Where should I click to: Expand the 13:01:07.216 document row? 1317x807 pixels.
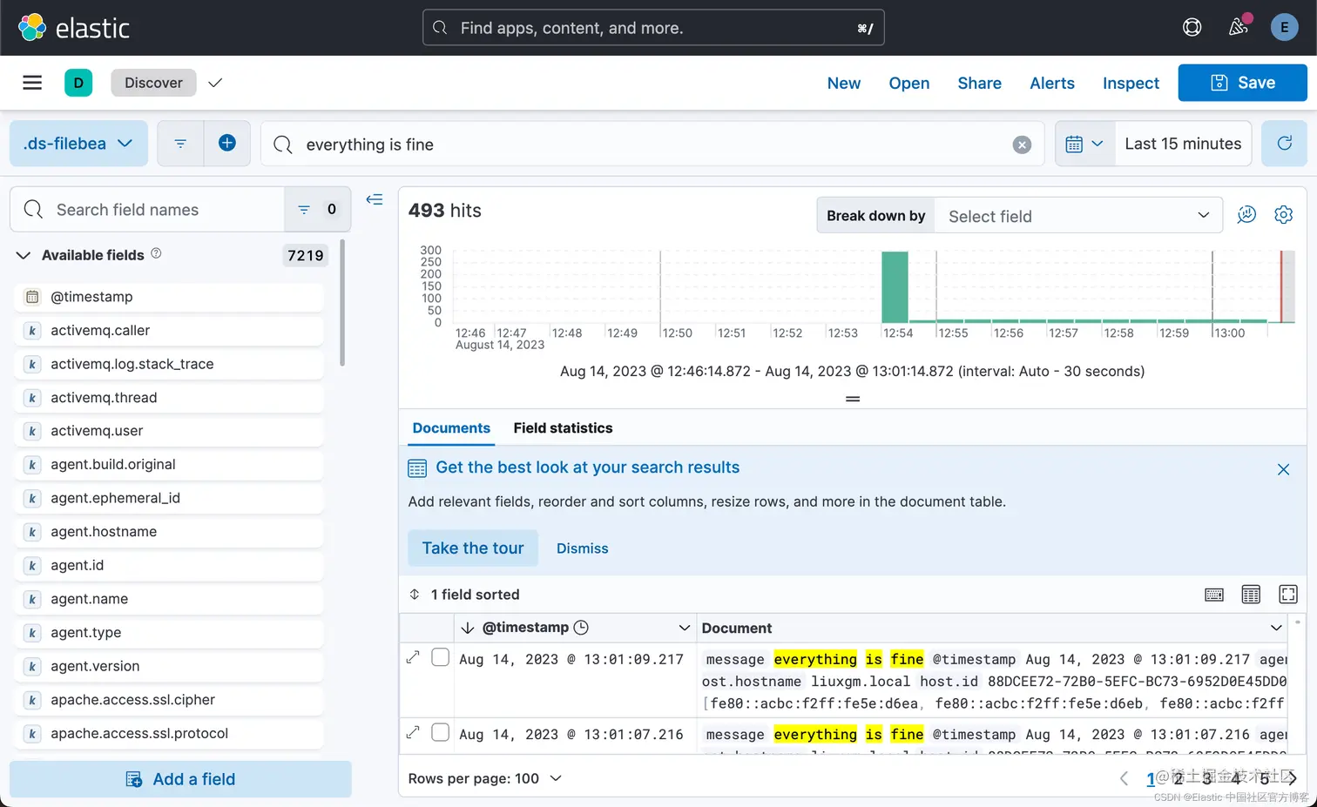coord(413,733)
